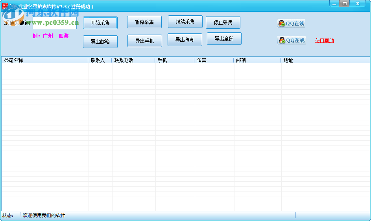Click the lower QQ在线 icon beside 使用帮助

tap(292, 41)
